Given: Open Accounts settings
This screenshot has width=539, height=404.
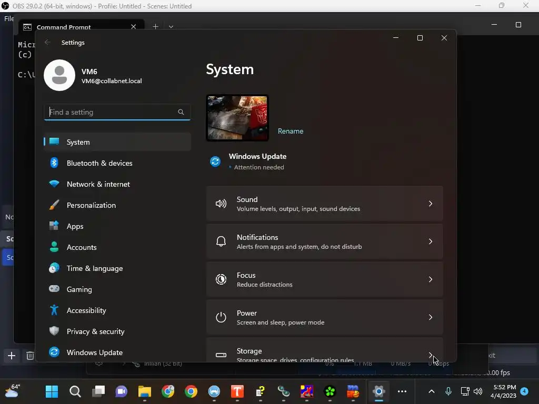Looking at the screenshot, I should (x=117, y=247).
